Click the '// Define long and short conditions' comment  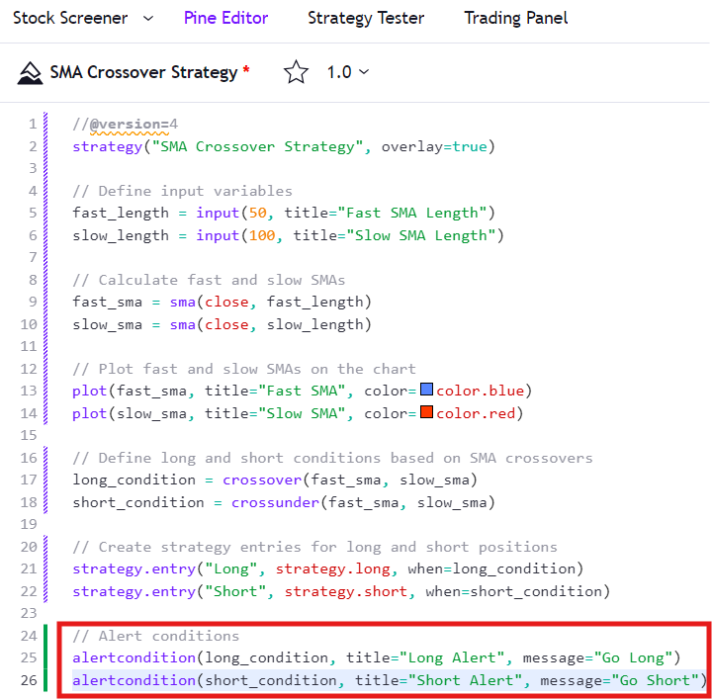pyautogui.click(x=332, y=458)
